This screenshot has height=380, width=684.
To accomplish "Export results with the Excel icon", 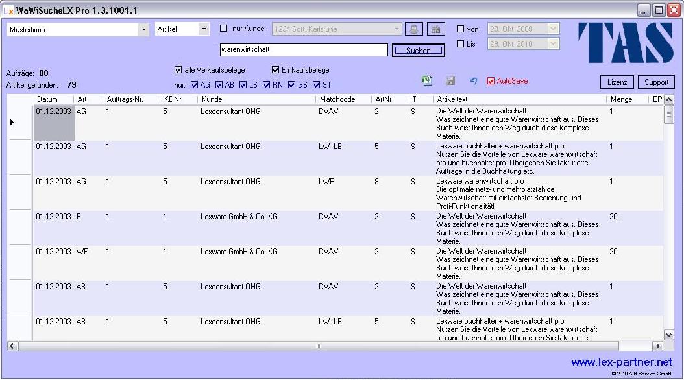I will (x=426, y=80).
